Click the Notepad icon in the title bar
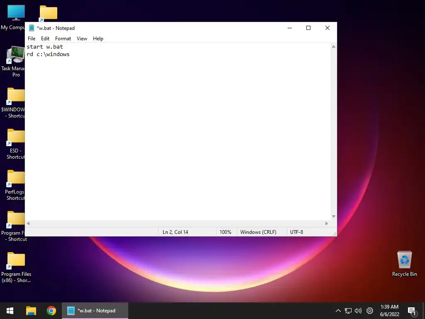 point(32,28)
